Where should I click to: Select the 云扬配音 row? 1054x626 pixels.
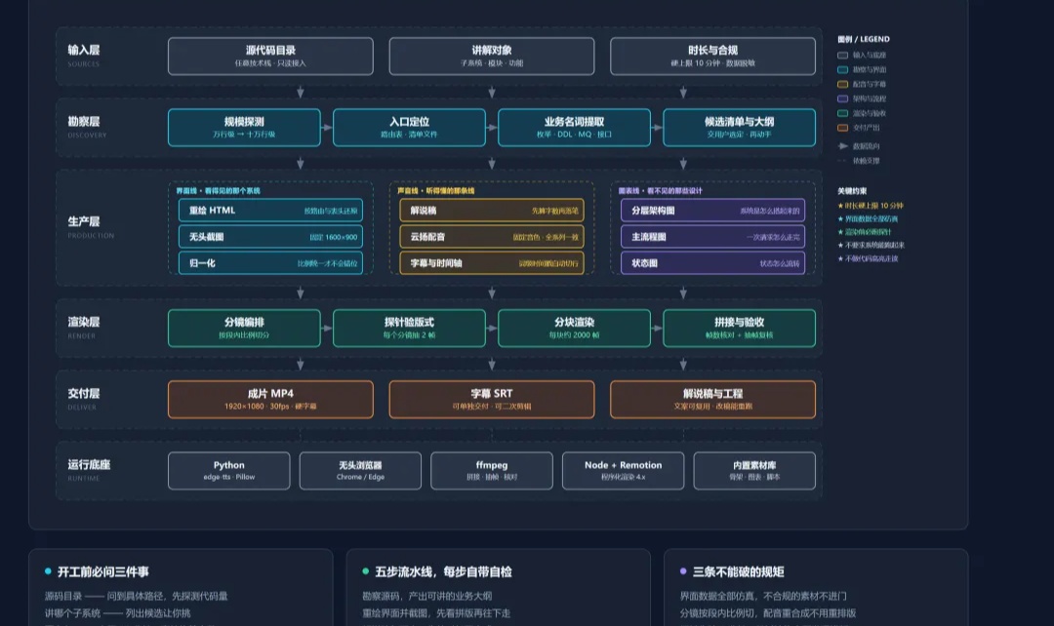click(492, 236)
